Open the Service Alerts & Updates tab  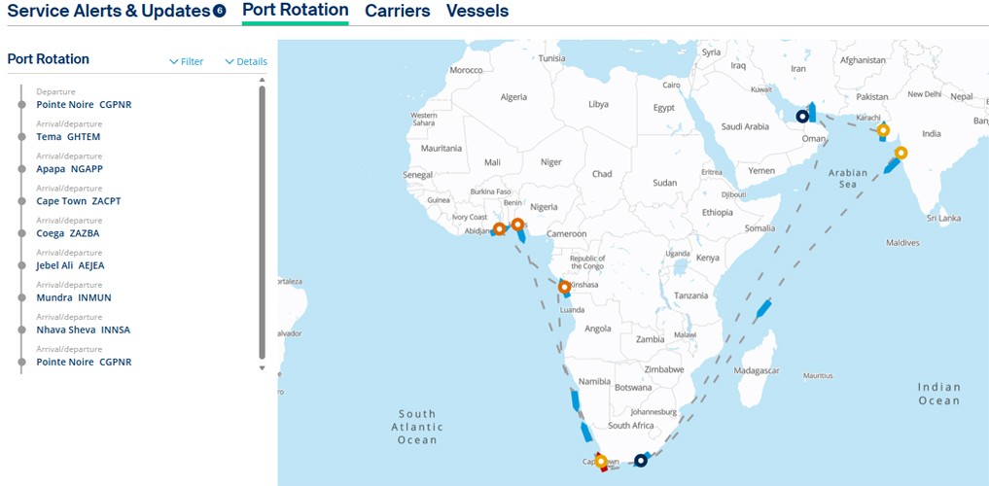pyautogui.click(x=116, y=11)
